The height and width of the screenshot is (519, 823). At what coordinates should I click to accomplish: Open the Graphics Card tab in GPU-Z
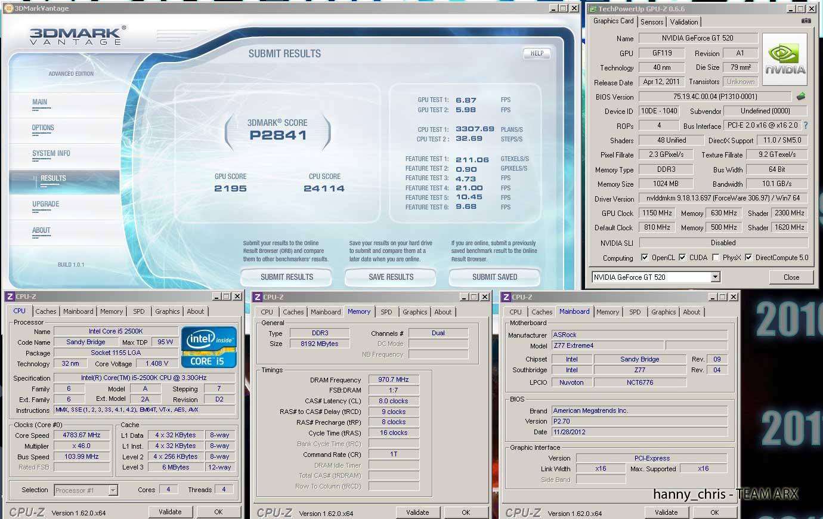[x=613, y=21]
